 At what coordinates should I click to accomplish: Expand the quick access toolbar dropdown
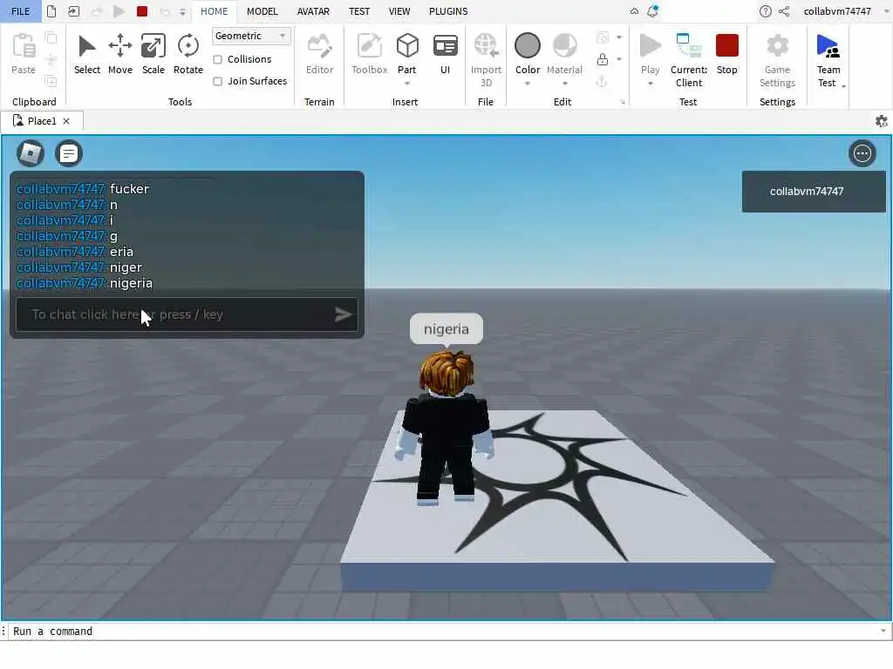point(182,12)
